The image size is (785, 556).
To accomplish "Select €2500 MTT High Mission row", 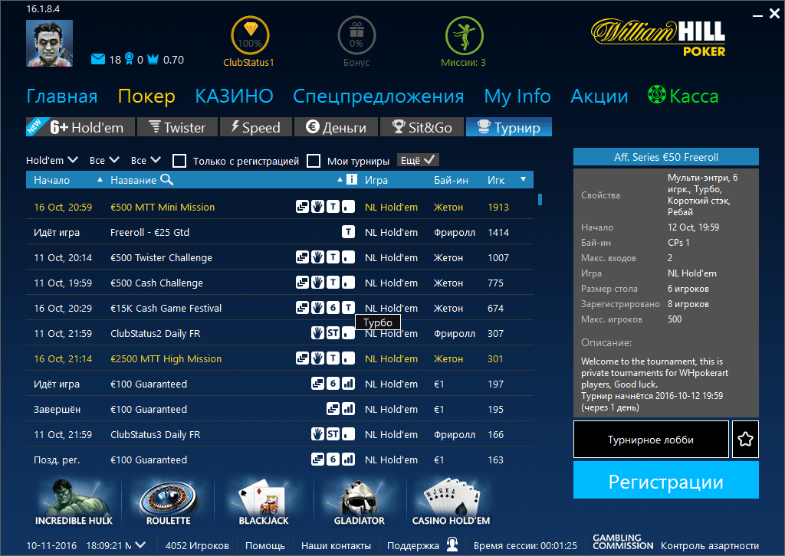I will [x=279, y=358].
